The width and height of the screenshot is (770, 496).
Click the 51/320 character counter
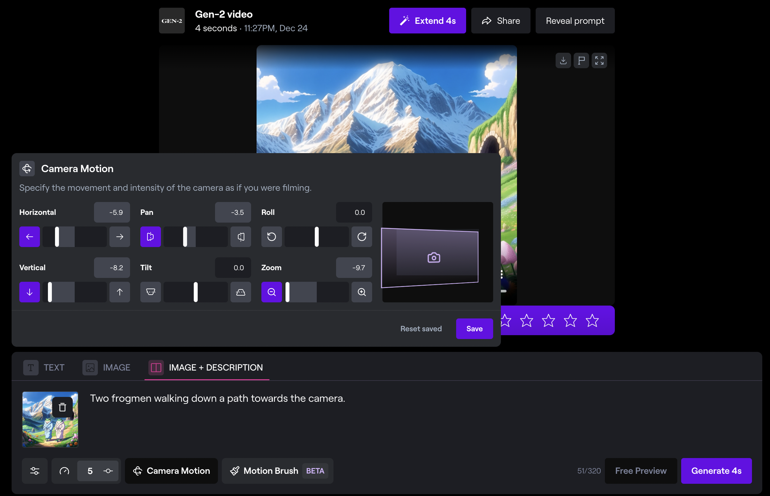[589, 471]
